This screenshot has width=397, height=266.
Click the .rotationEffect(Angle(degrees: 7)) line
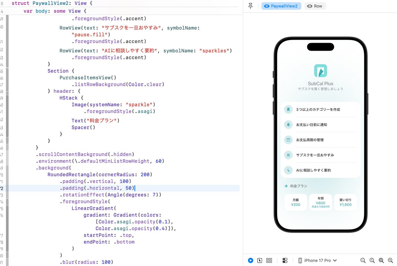[110, 195]
